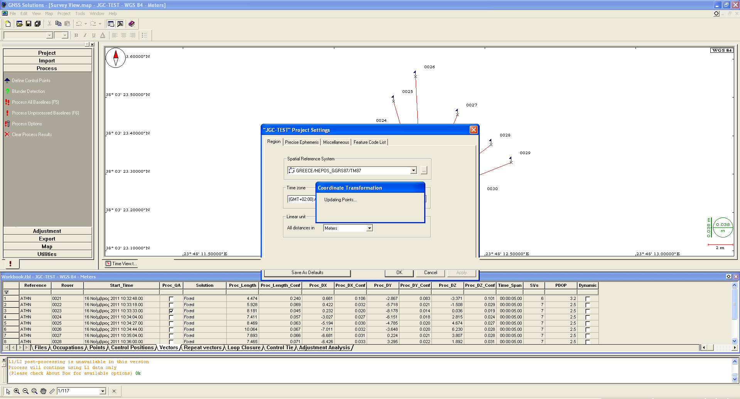The width and height of the screenshot is (740, 399).
Task: Click Define Control Points in Process panel
Action: 31,81
